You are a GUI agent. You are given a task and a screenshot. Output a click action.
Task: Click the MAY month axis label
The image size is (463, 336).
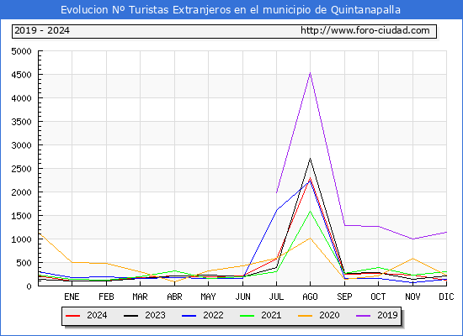208,297
